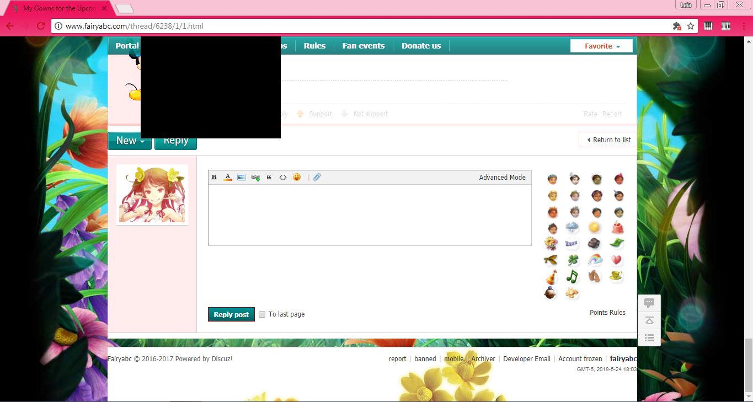Click inside the reply text area

click(x=370, y=215)
